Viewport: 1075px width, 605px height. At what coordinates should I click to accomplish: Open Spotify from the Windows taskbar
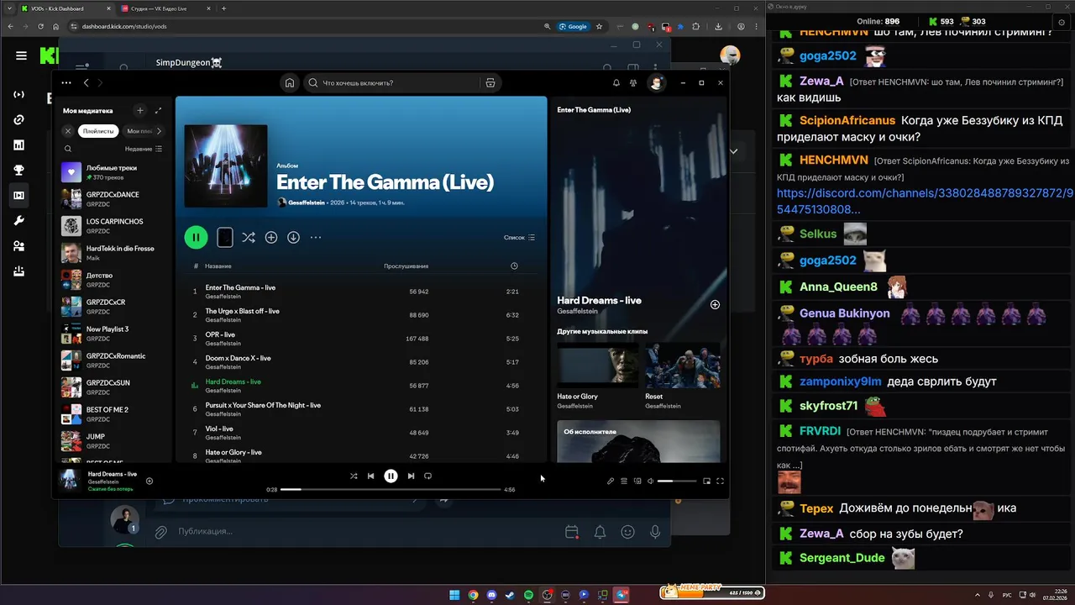point(528,595)
